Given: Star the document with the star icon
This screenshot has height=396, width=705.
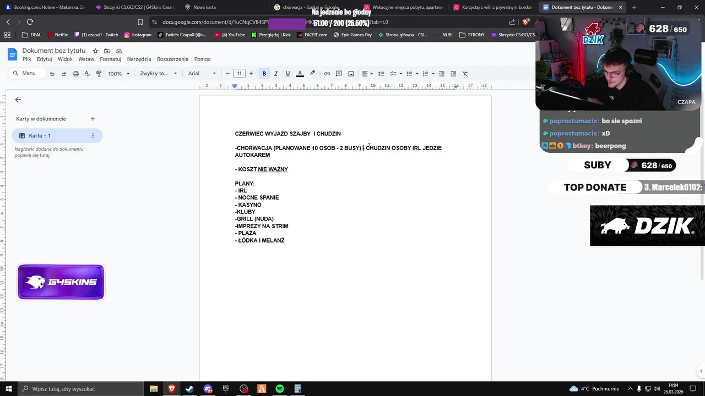Looking at the screenshot, I should coord(95,51).
